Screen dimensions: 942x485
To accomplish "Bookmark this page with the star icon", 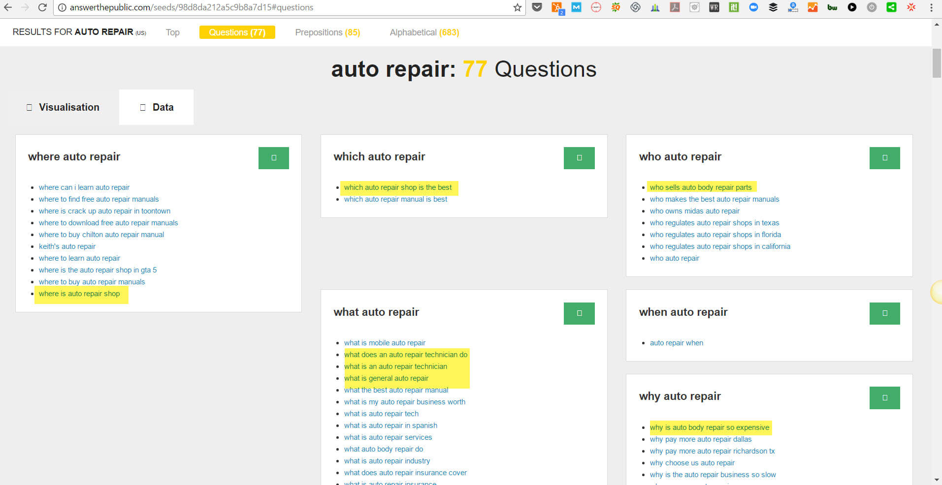I will (517, 7).
